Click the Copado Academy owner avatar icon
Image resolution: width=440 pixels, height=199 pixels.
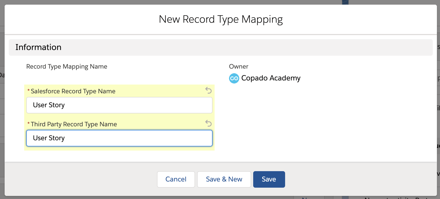(x=234, y=78)
